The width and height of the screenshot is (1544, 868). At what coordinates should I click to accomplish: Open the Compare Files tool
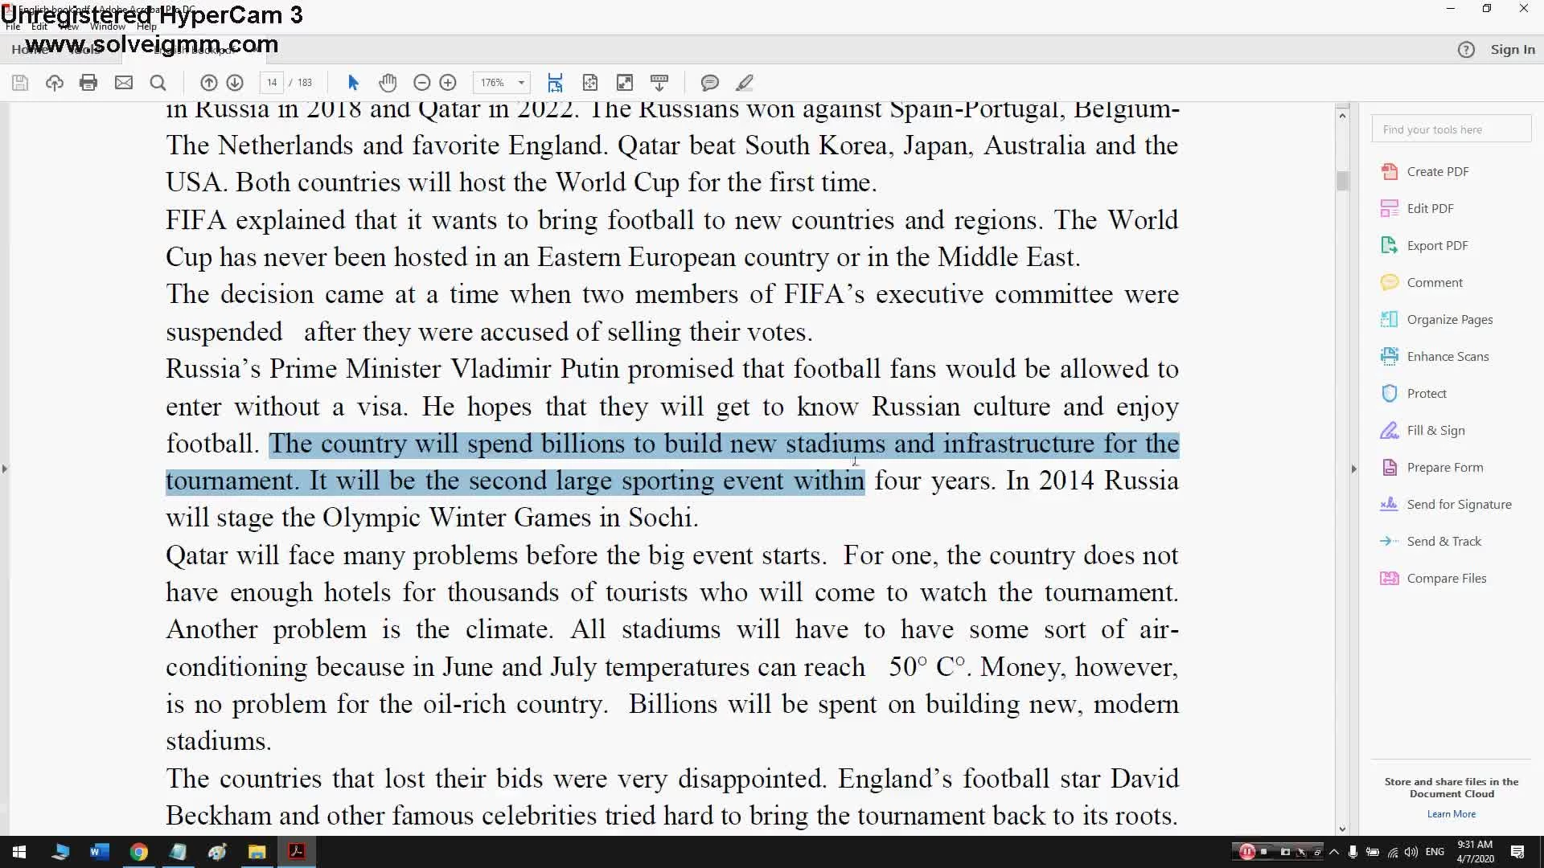[1433, 579]
